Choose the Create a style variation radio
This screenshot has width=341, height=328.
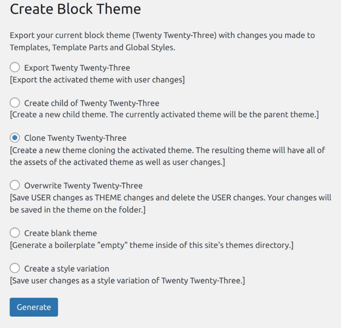[15, 268]
